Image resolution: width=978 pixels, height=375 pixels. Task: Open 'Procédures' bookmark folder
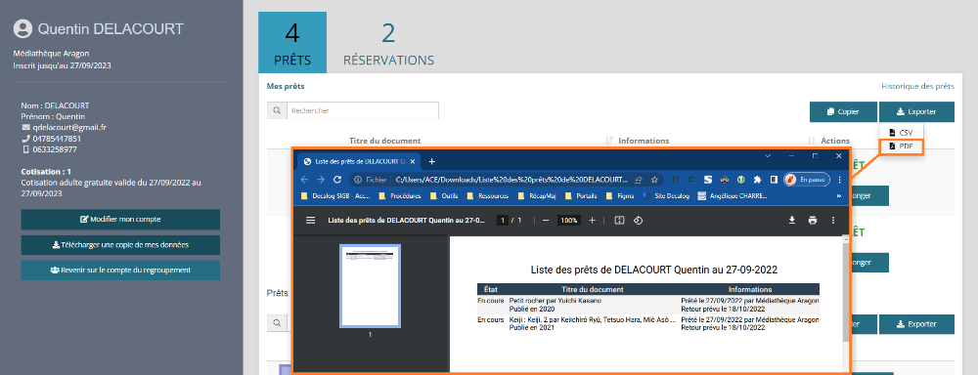click(x=400, y=195)
